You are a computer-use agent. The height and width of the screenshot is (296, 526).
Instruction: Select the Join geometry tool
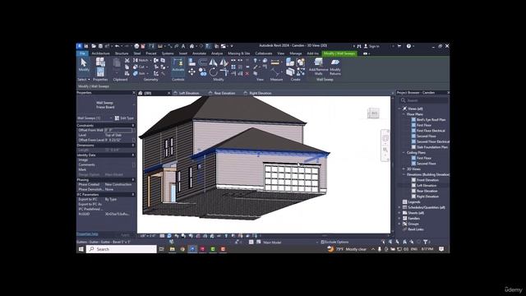pos(140,73)
